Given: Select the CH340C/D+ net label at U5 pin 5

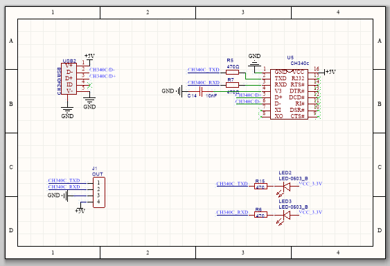Looking at the screenshot, I should pos(249,95).
